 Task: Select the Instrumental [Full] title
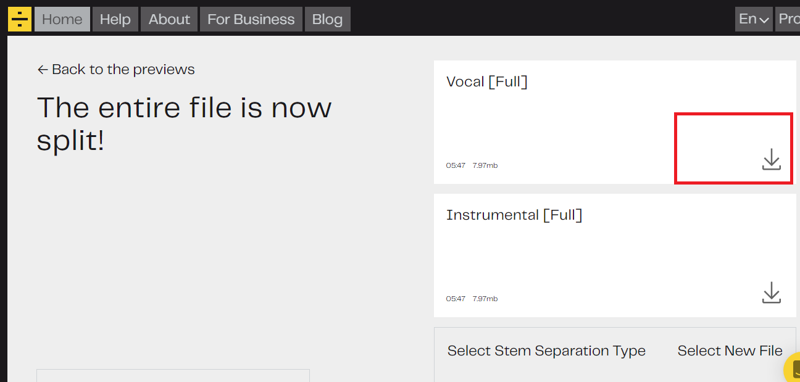tap(514, 215)
